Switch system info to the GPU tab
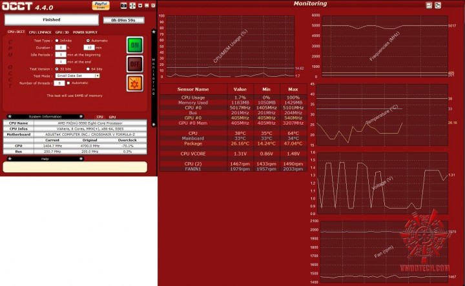 [x=112, y=117]
